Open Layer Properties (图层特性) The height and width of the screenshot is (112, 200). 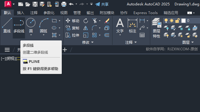pyautogui.click(x=157, y=28)
